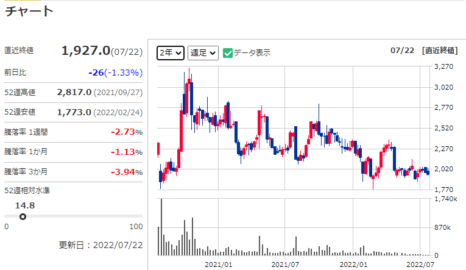Toggle the データ表示 checkbox
The height and width of the screenshot is (270, 466).
tap(228, 53)
